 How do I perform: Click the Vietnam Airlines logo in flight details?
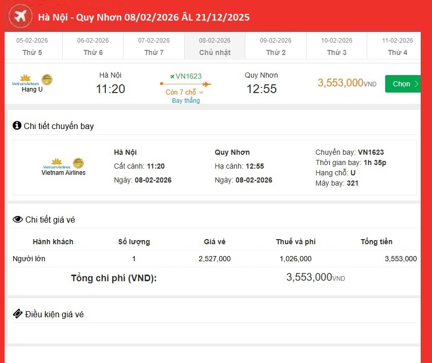(x=57, y=165)
